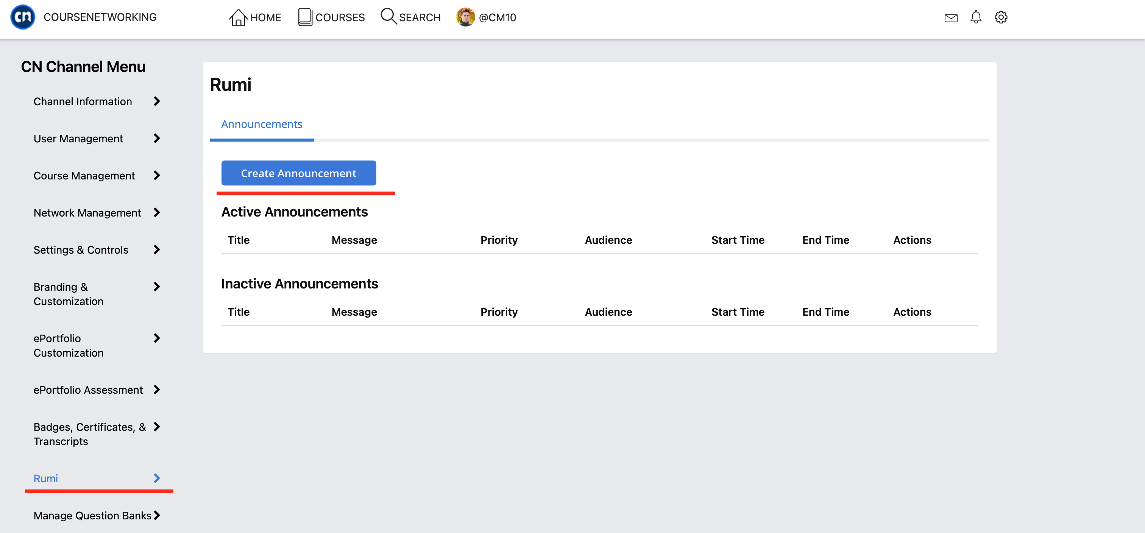The width and height of the screenshot is (1145, 533).
Task: Expand Branding & Customization chevron
Action: pos(156,287)
